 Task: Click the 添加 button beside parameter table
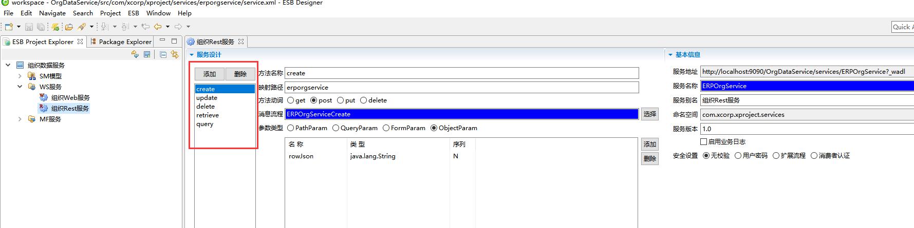(x=650, y=144)
